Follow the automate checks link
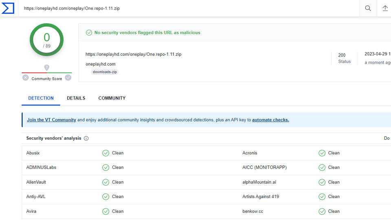Viewport: 391px width, 220px height. click(x=270, y=120)
